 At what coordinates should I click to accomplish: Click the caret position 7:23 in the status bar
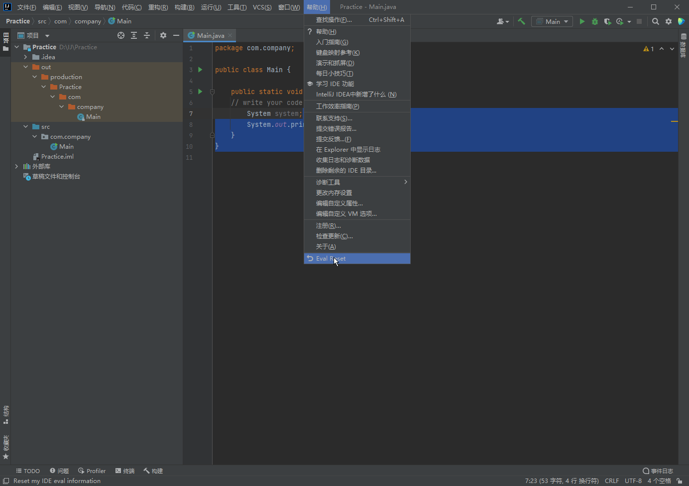click(562, 481)
